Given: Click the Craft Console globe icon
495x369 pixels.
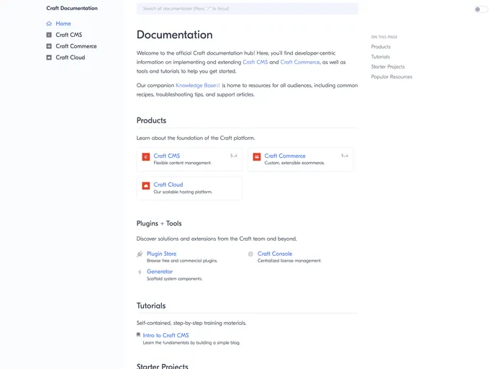Looking at the screenshot, I should [x=250, y=254].
